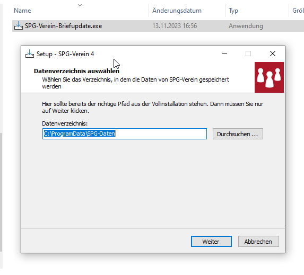The width and height of the screenshot is (304, 275).
Task: Click Weiter to continue setup
Action: [211, 241]
